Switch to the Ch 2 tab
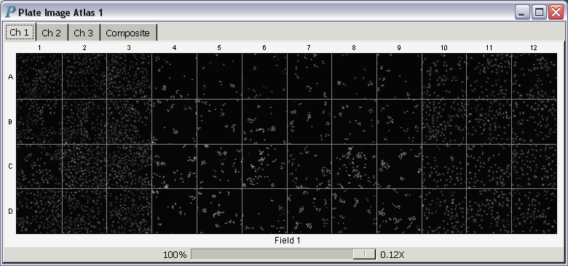The height and width of the screenshot is (266, 568). pos(52,33)
